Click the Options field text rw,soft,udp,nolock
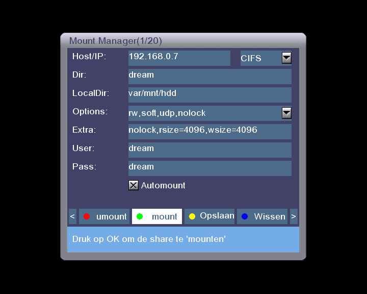Viewport: 367px width, 294px height. (167, 113)
